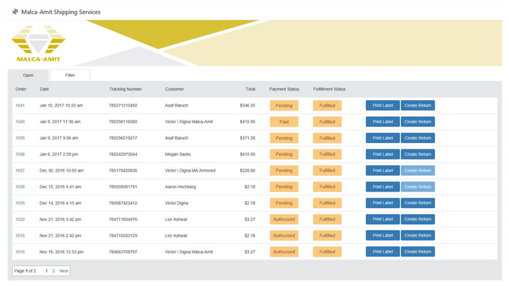Open order 1038 link
The image size is (509, 286).
[20, 154]
